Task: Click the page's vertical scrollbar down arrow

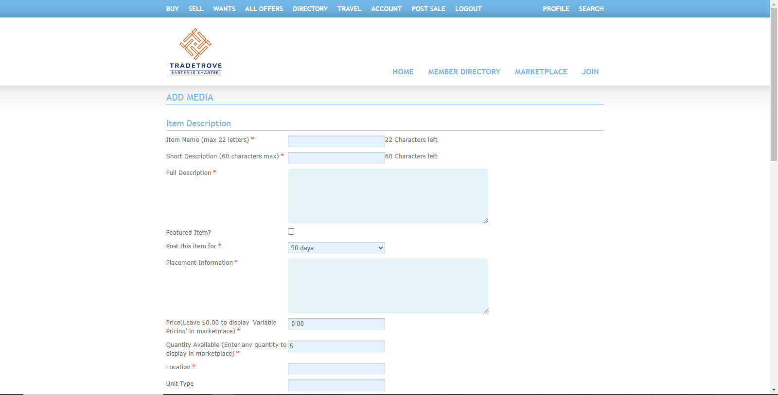Action: (774, 390)
